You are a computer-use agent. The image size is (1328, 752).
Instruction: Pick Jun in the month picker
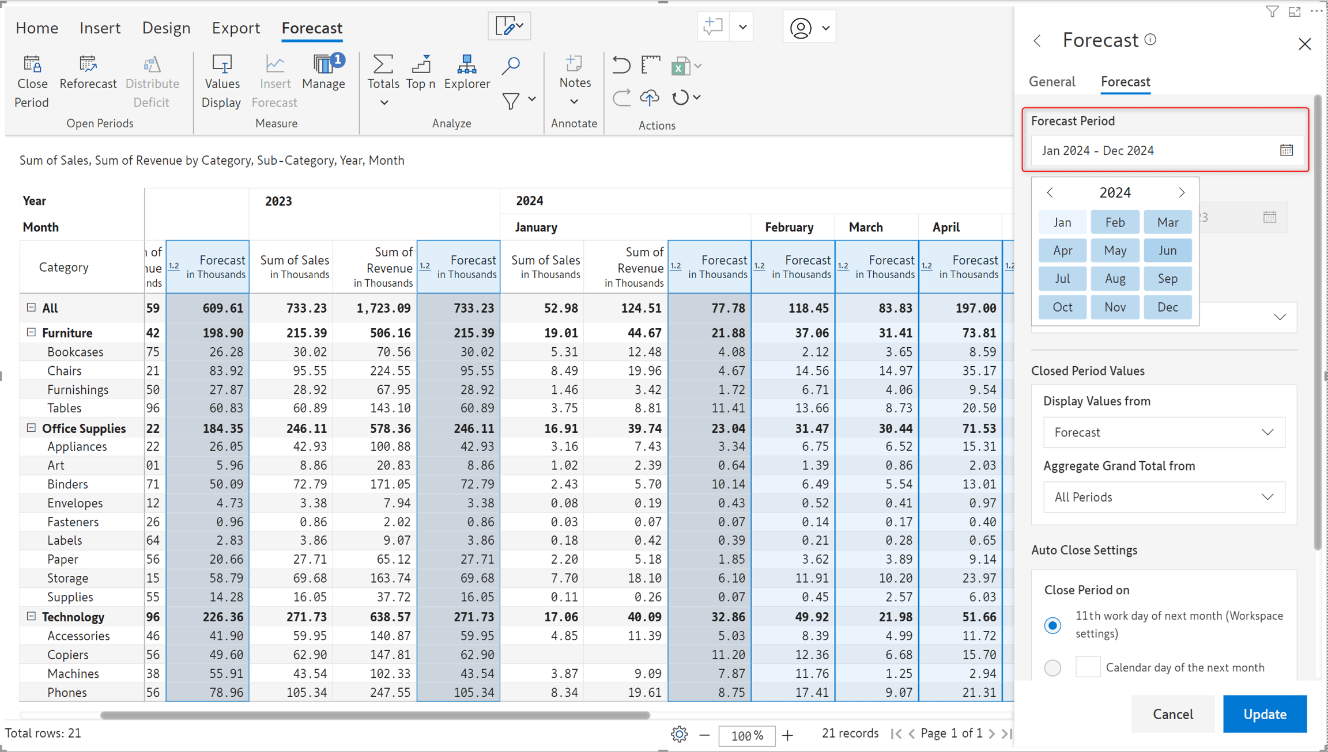coord(1167,250)
